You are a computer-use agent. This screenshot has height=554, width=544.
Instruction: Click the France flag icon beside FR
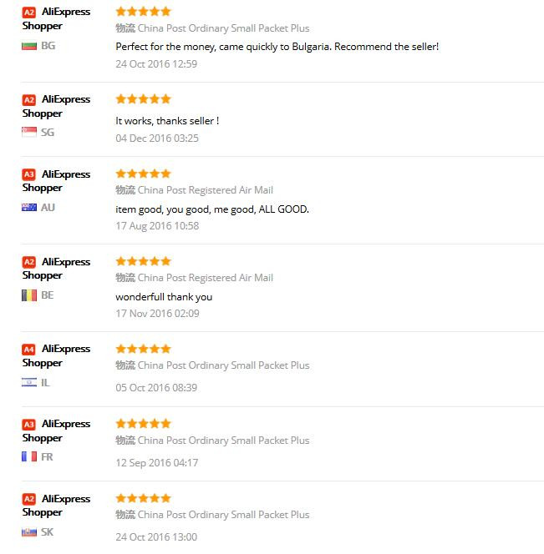click(29, 456)
